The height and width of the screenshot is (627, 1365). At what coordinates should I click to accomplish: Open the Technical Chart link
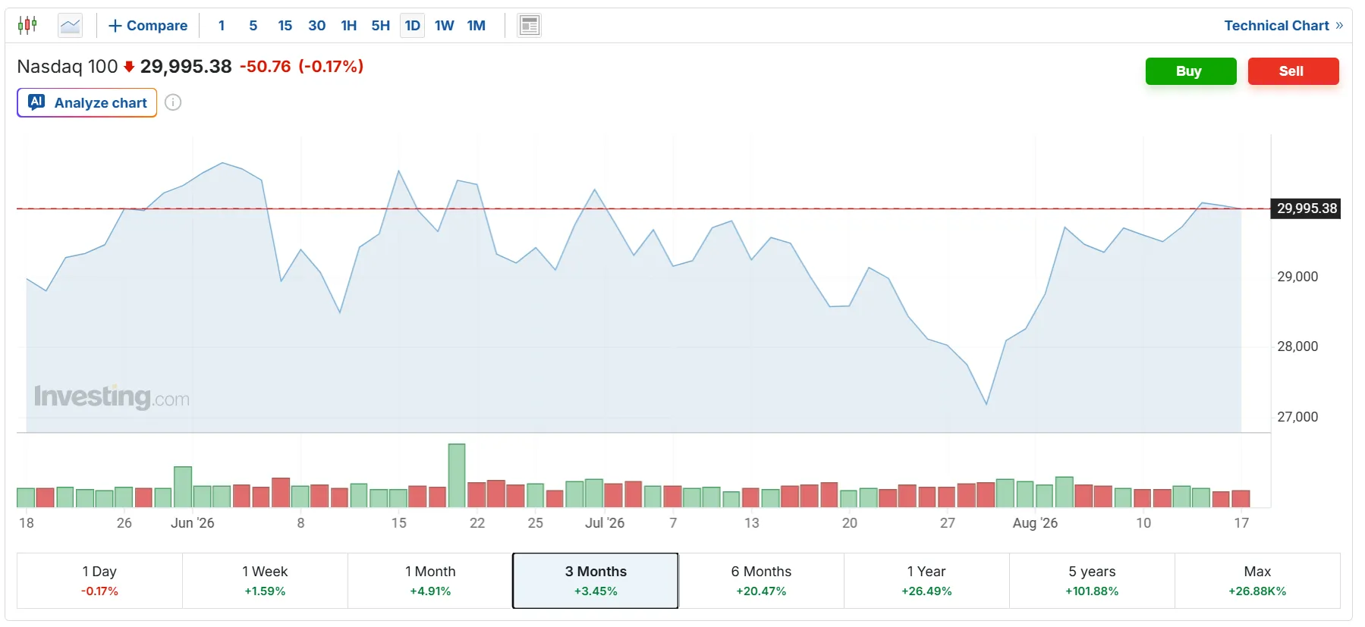(1284, 26)
